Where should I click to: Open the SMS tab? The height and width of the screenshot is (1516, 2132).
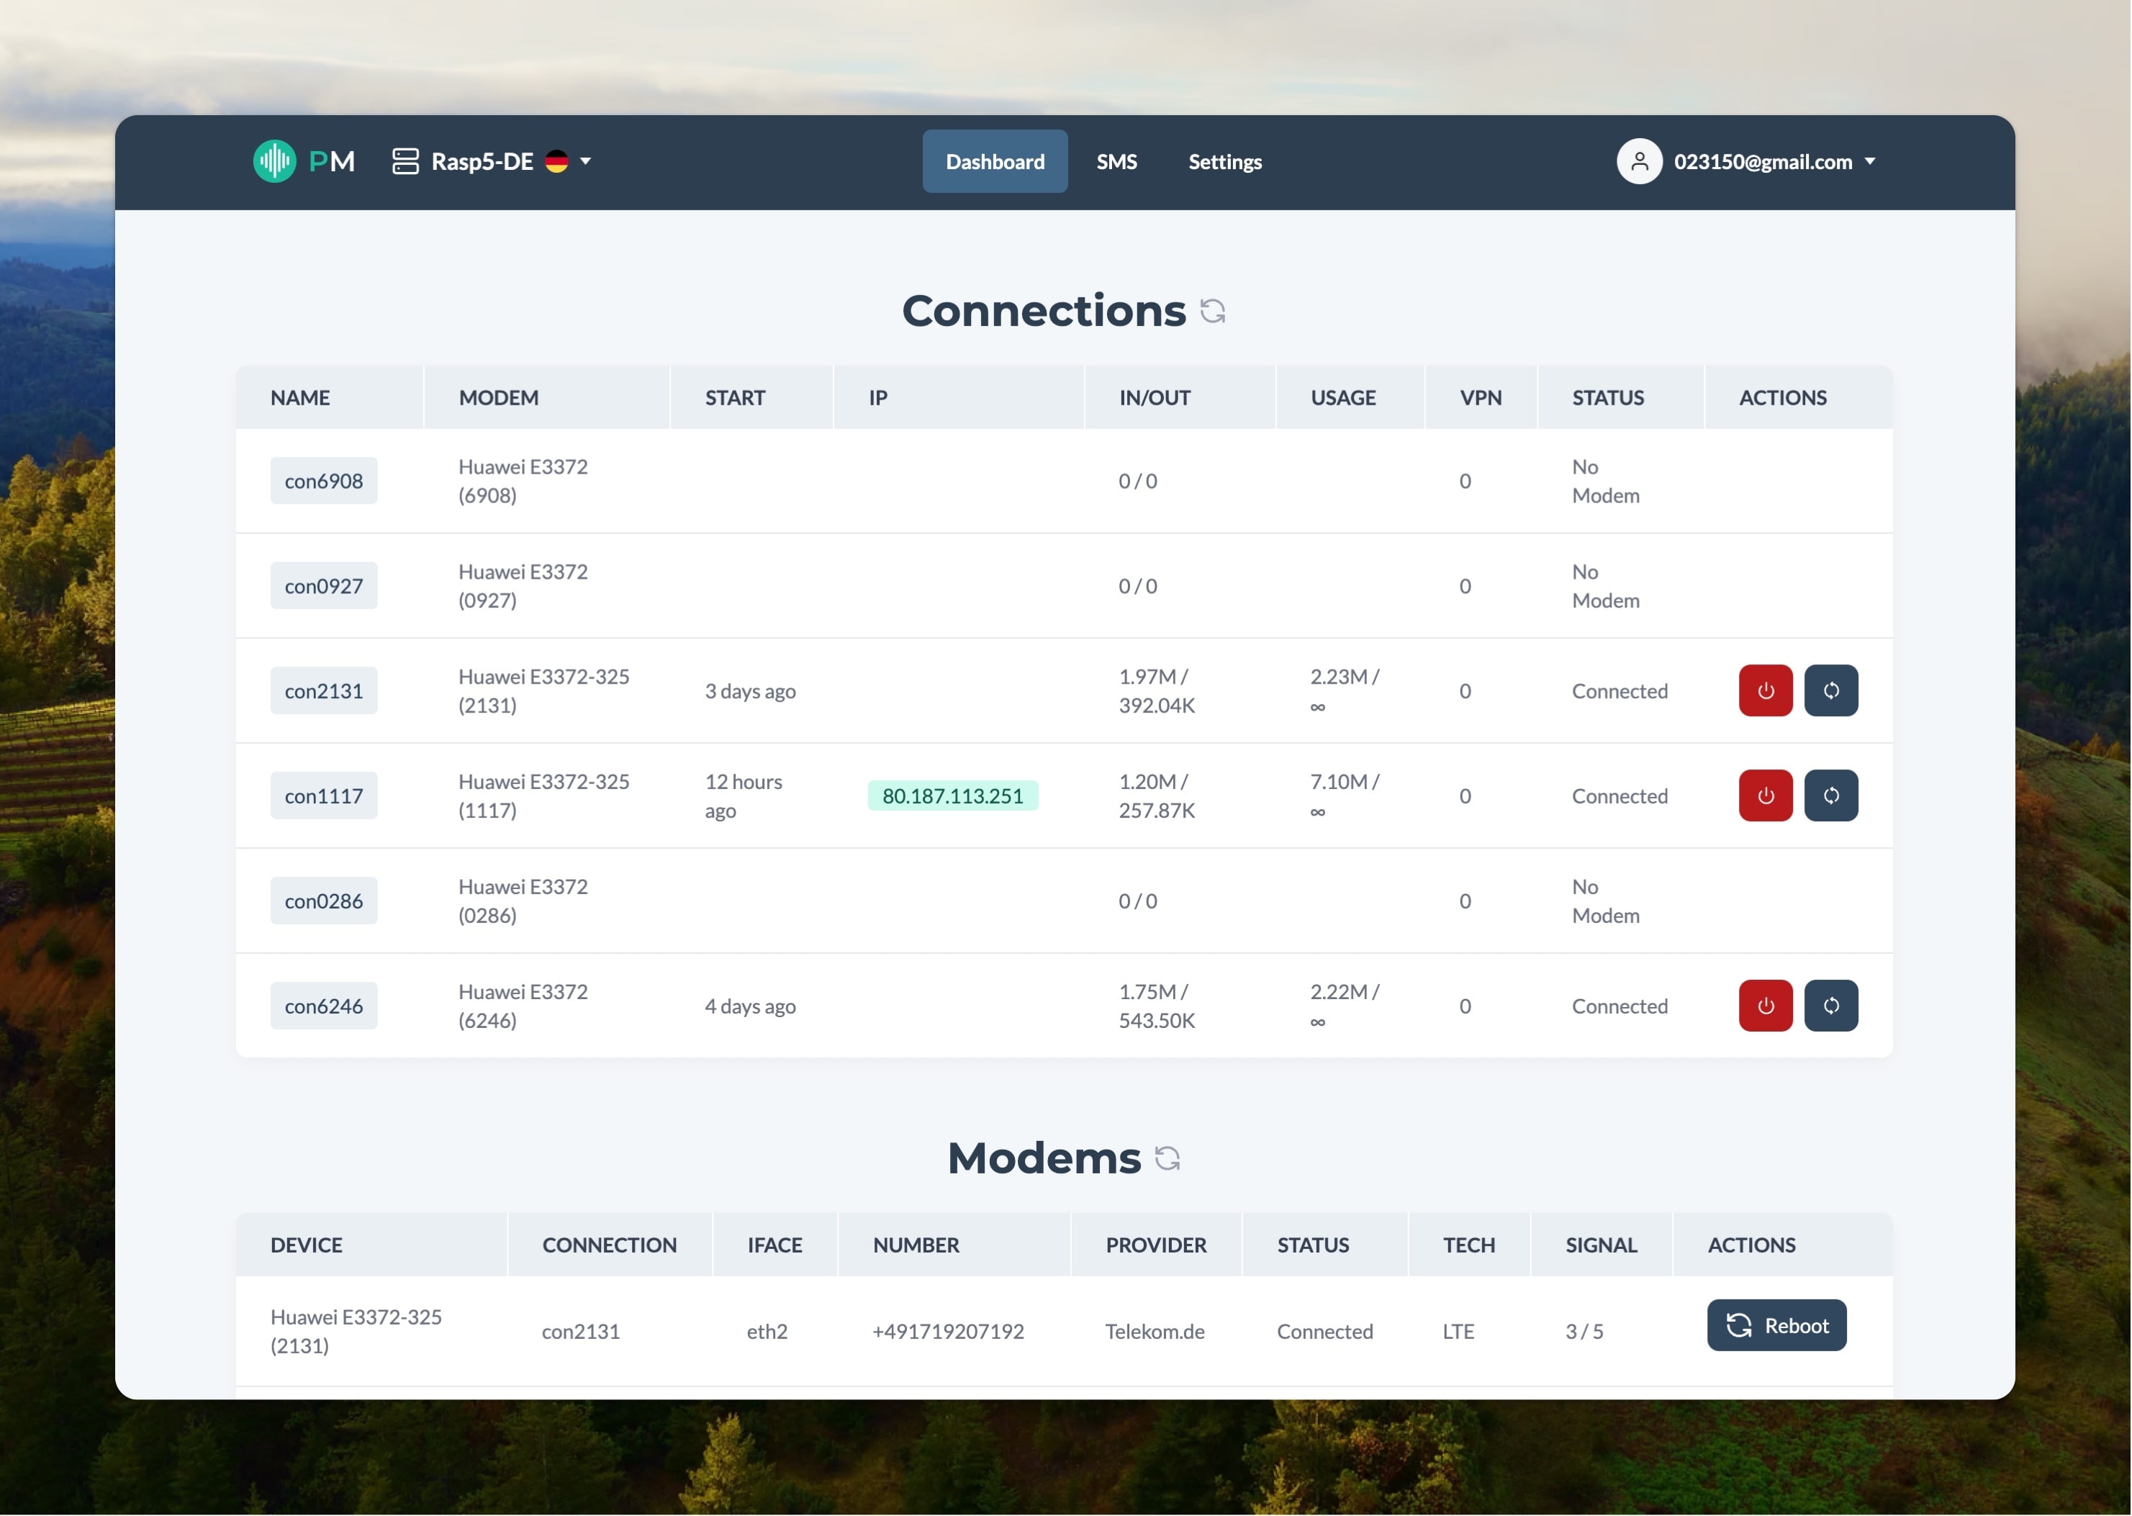click(1116, 161)
